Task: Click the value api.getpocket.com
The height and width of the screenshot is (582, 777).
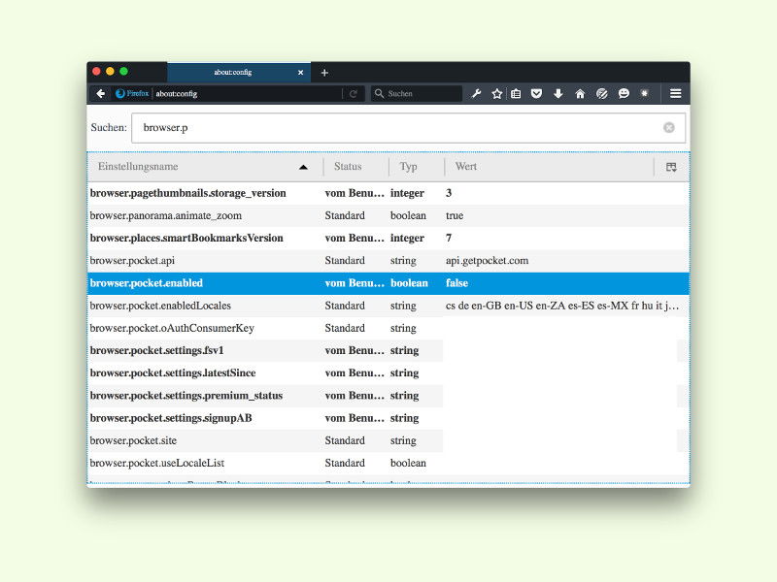Action: pyautogui.click(x=487, y=261)
